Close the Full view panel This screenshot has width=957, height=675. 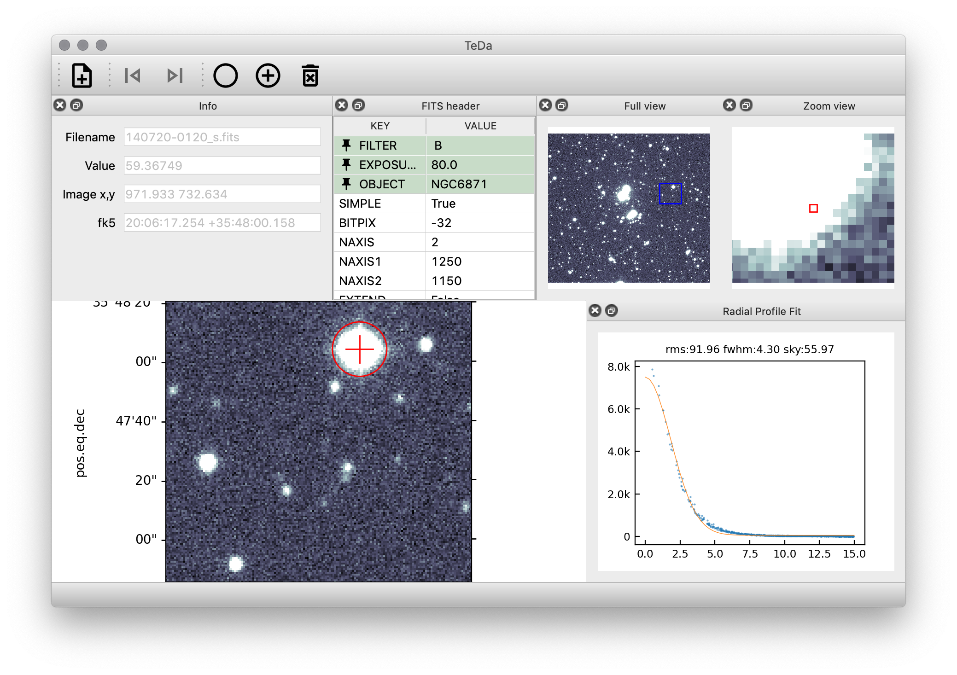tap(545, 105)
